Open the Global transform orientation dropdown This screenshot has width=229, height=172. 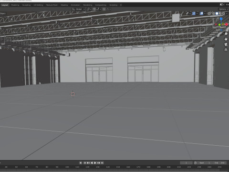tap(79, 9)
